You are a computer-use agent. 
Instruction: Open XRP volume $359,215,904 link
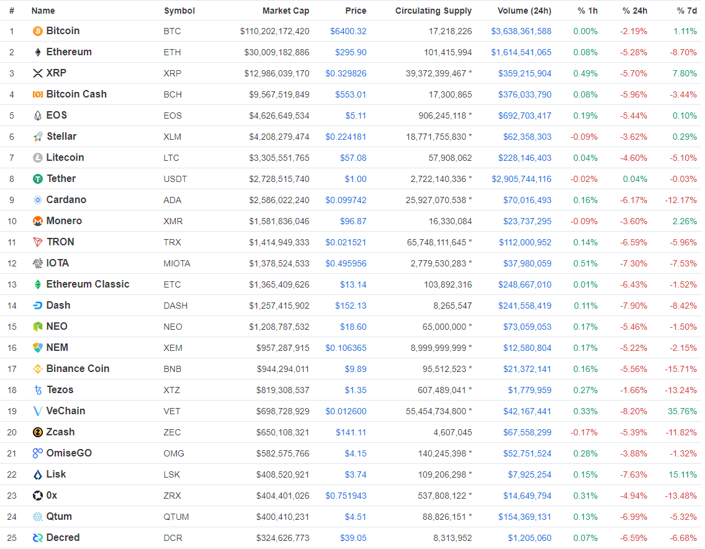(x=524, y=73)
